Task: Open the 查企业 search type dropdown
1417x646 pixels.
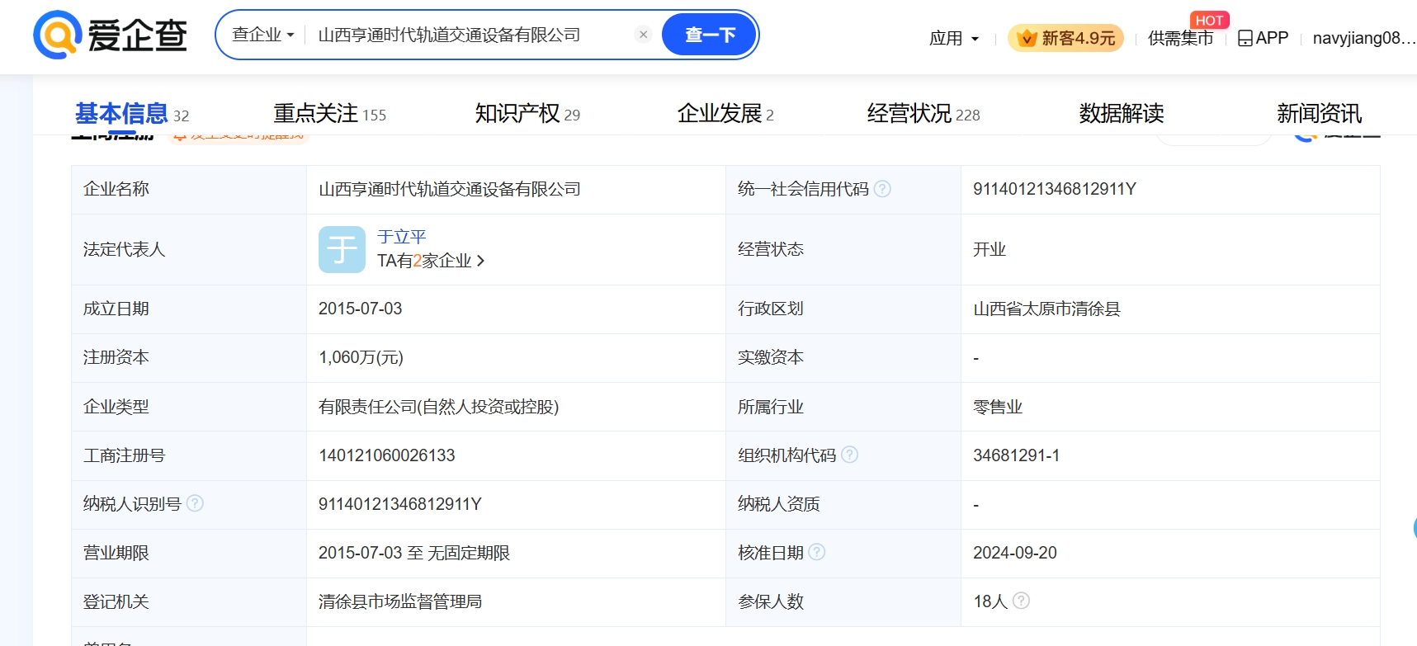Action: [263, 35]
